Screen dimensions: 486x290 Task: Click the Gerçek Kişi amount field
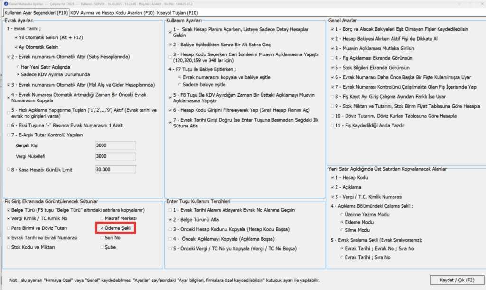(115, 145)
